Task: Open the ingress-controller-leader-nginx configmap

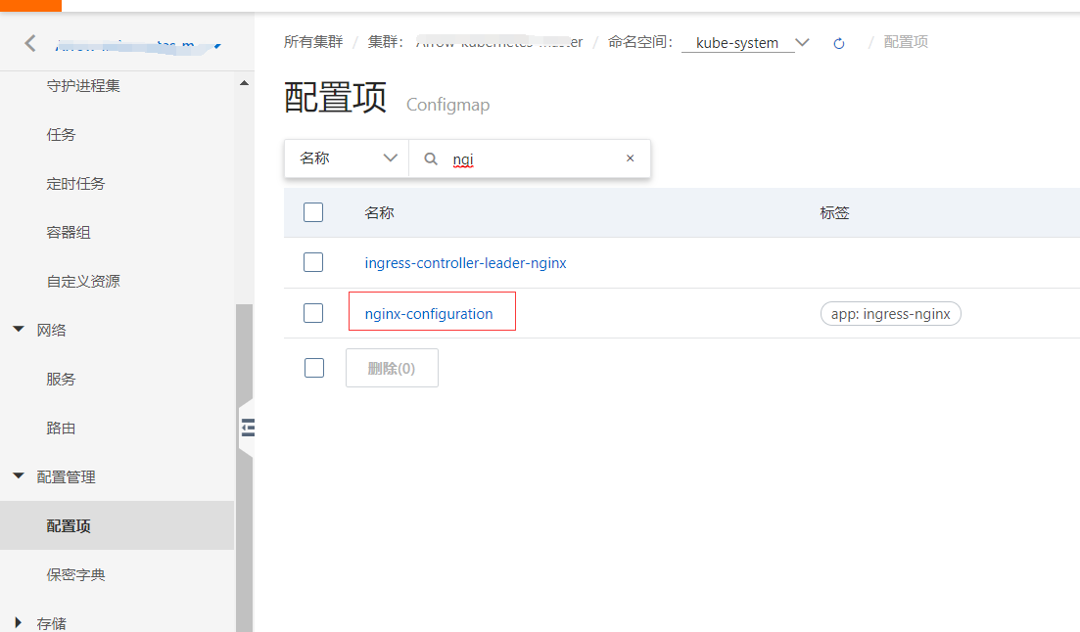Action: click(465, 262)
